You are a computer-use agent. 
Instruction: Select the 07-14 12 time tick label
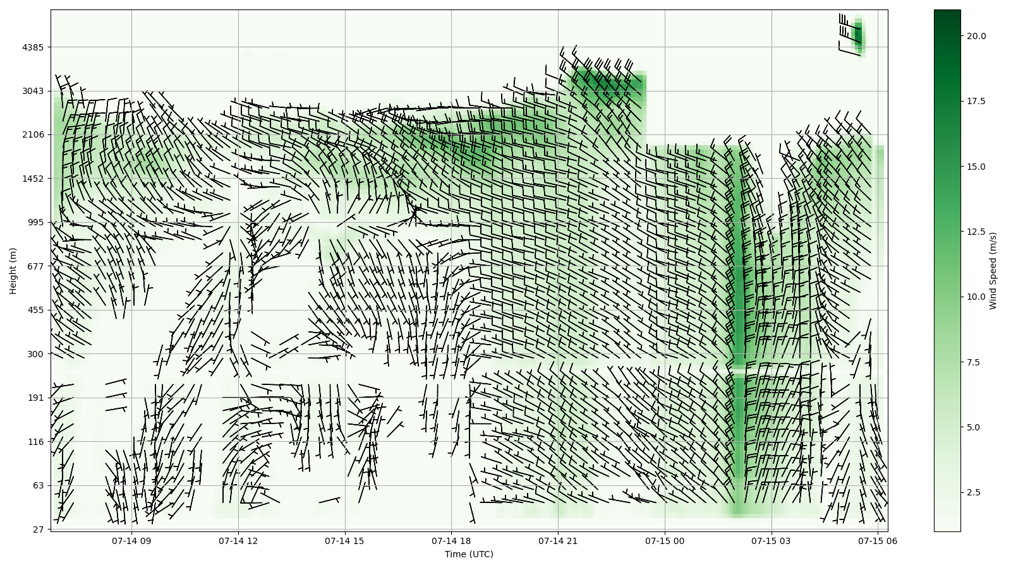click(x=238, y=541)
